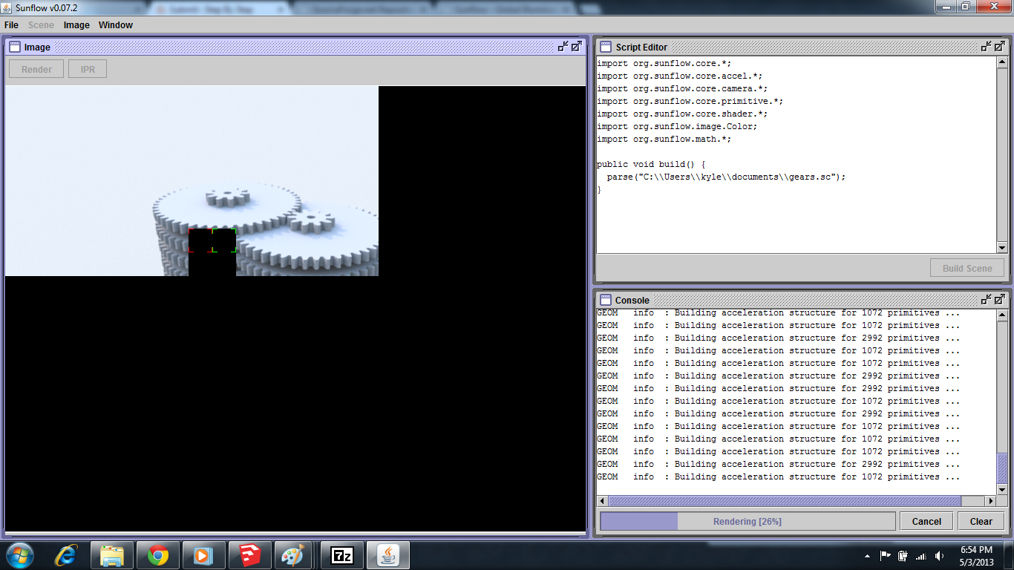Click the line 'import org.sunflow.math.*;'
The height and width of the screenshot is (570, 1014).
point(664,139)
